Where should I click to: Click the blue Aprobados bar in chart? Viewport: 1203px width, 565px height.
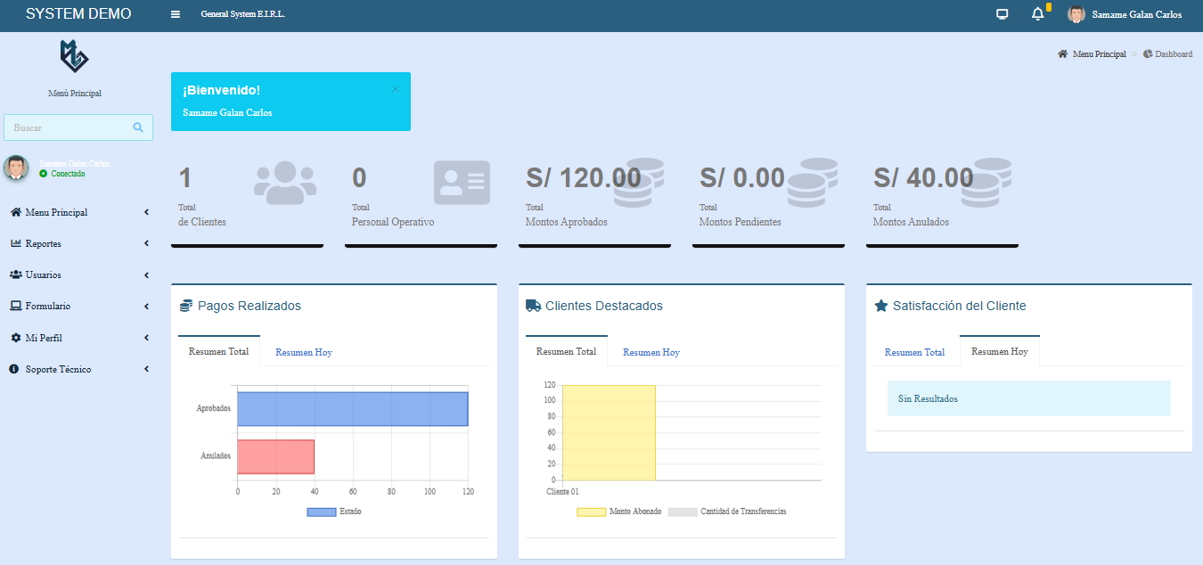coord(352,408)
